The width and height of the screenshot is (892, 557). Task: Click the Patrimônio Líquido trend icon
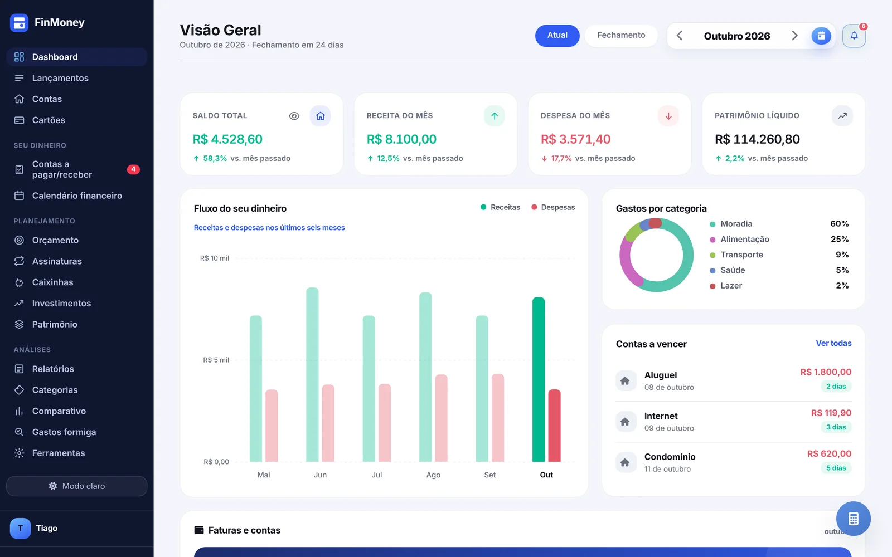point(842,116)
